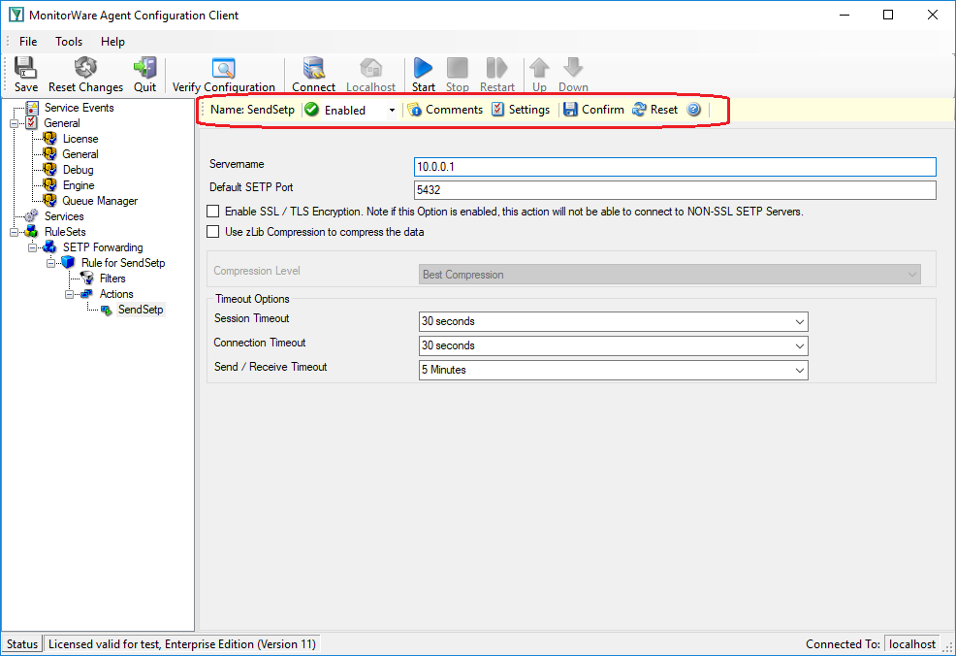Click the Default SETP Port field
The width and height of the screenshot is (956, 656).
(x=675, y=190)
